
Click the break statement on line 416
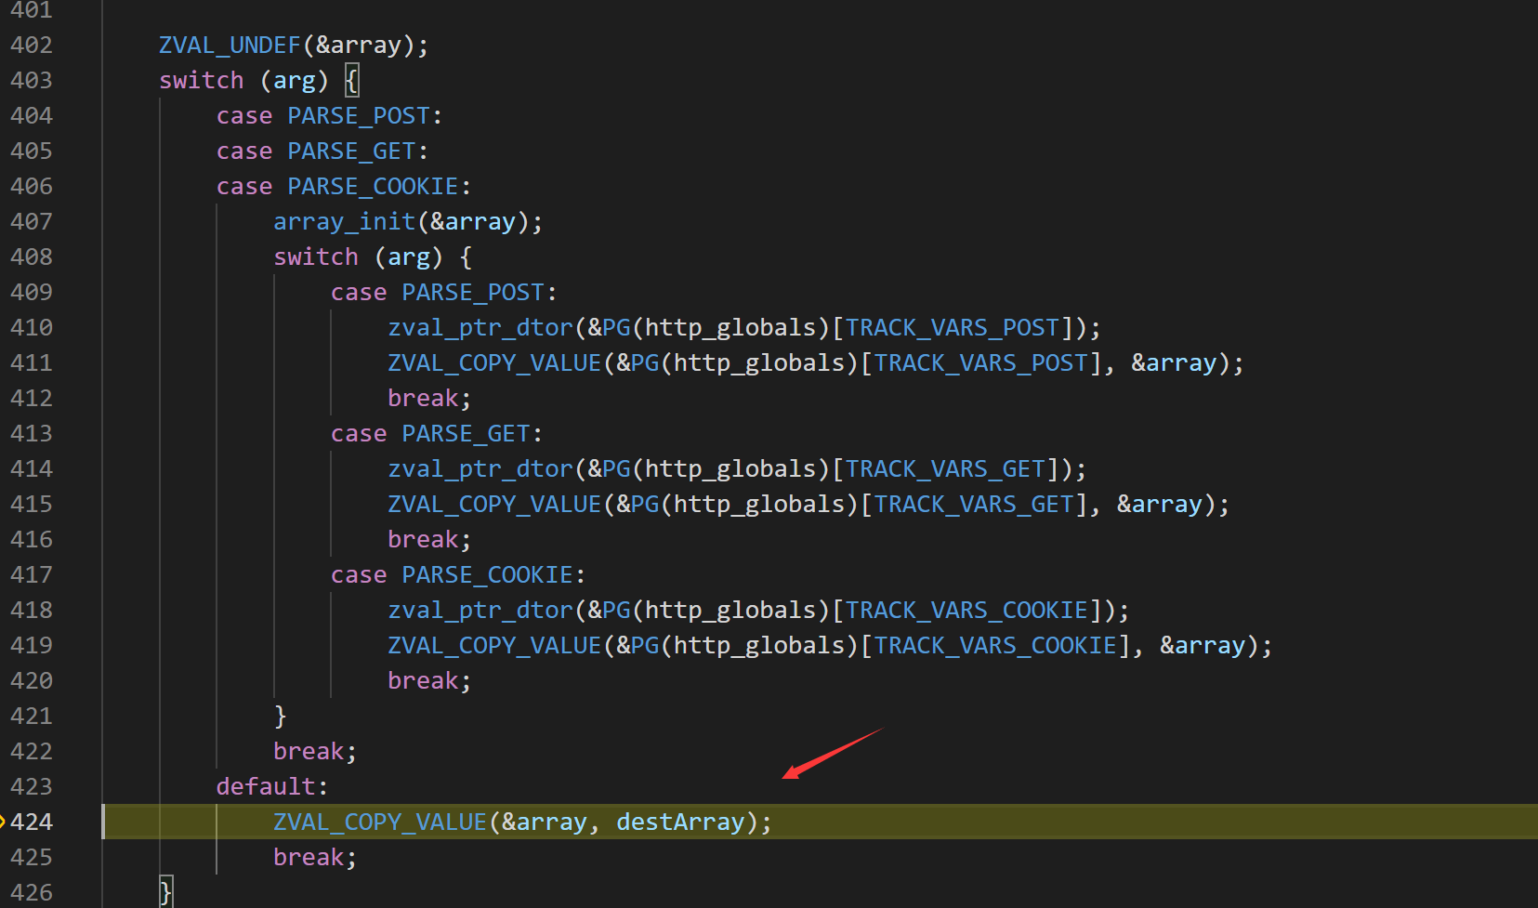429,539
